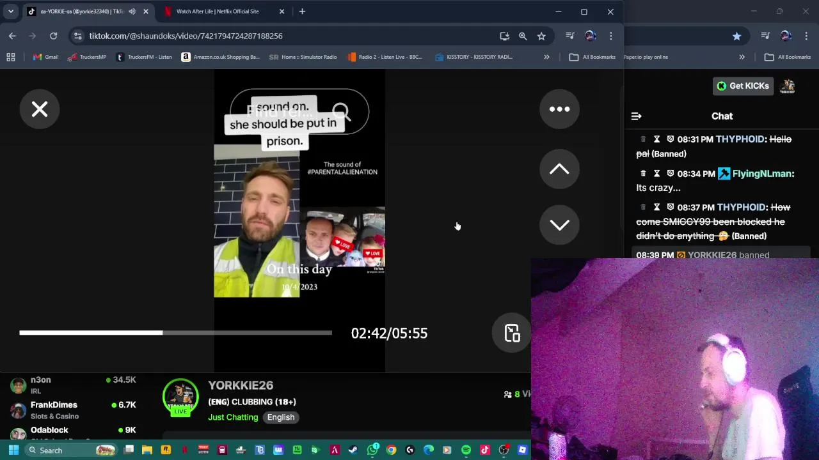
Task: Open recommended channel FrankDimes
Action: (74, 410)
